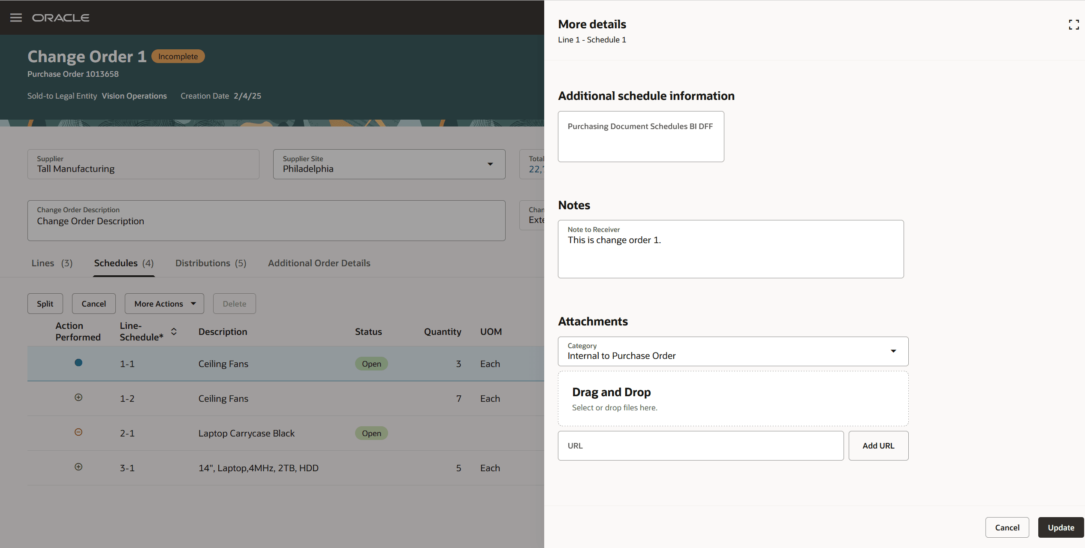Click the Note to Receiver text area
Screen dimensions: 1085x548
point(730,253)
